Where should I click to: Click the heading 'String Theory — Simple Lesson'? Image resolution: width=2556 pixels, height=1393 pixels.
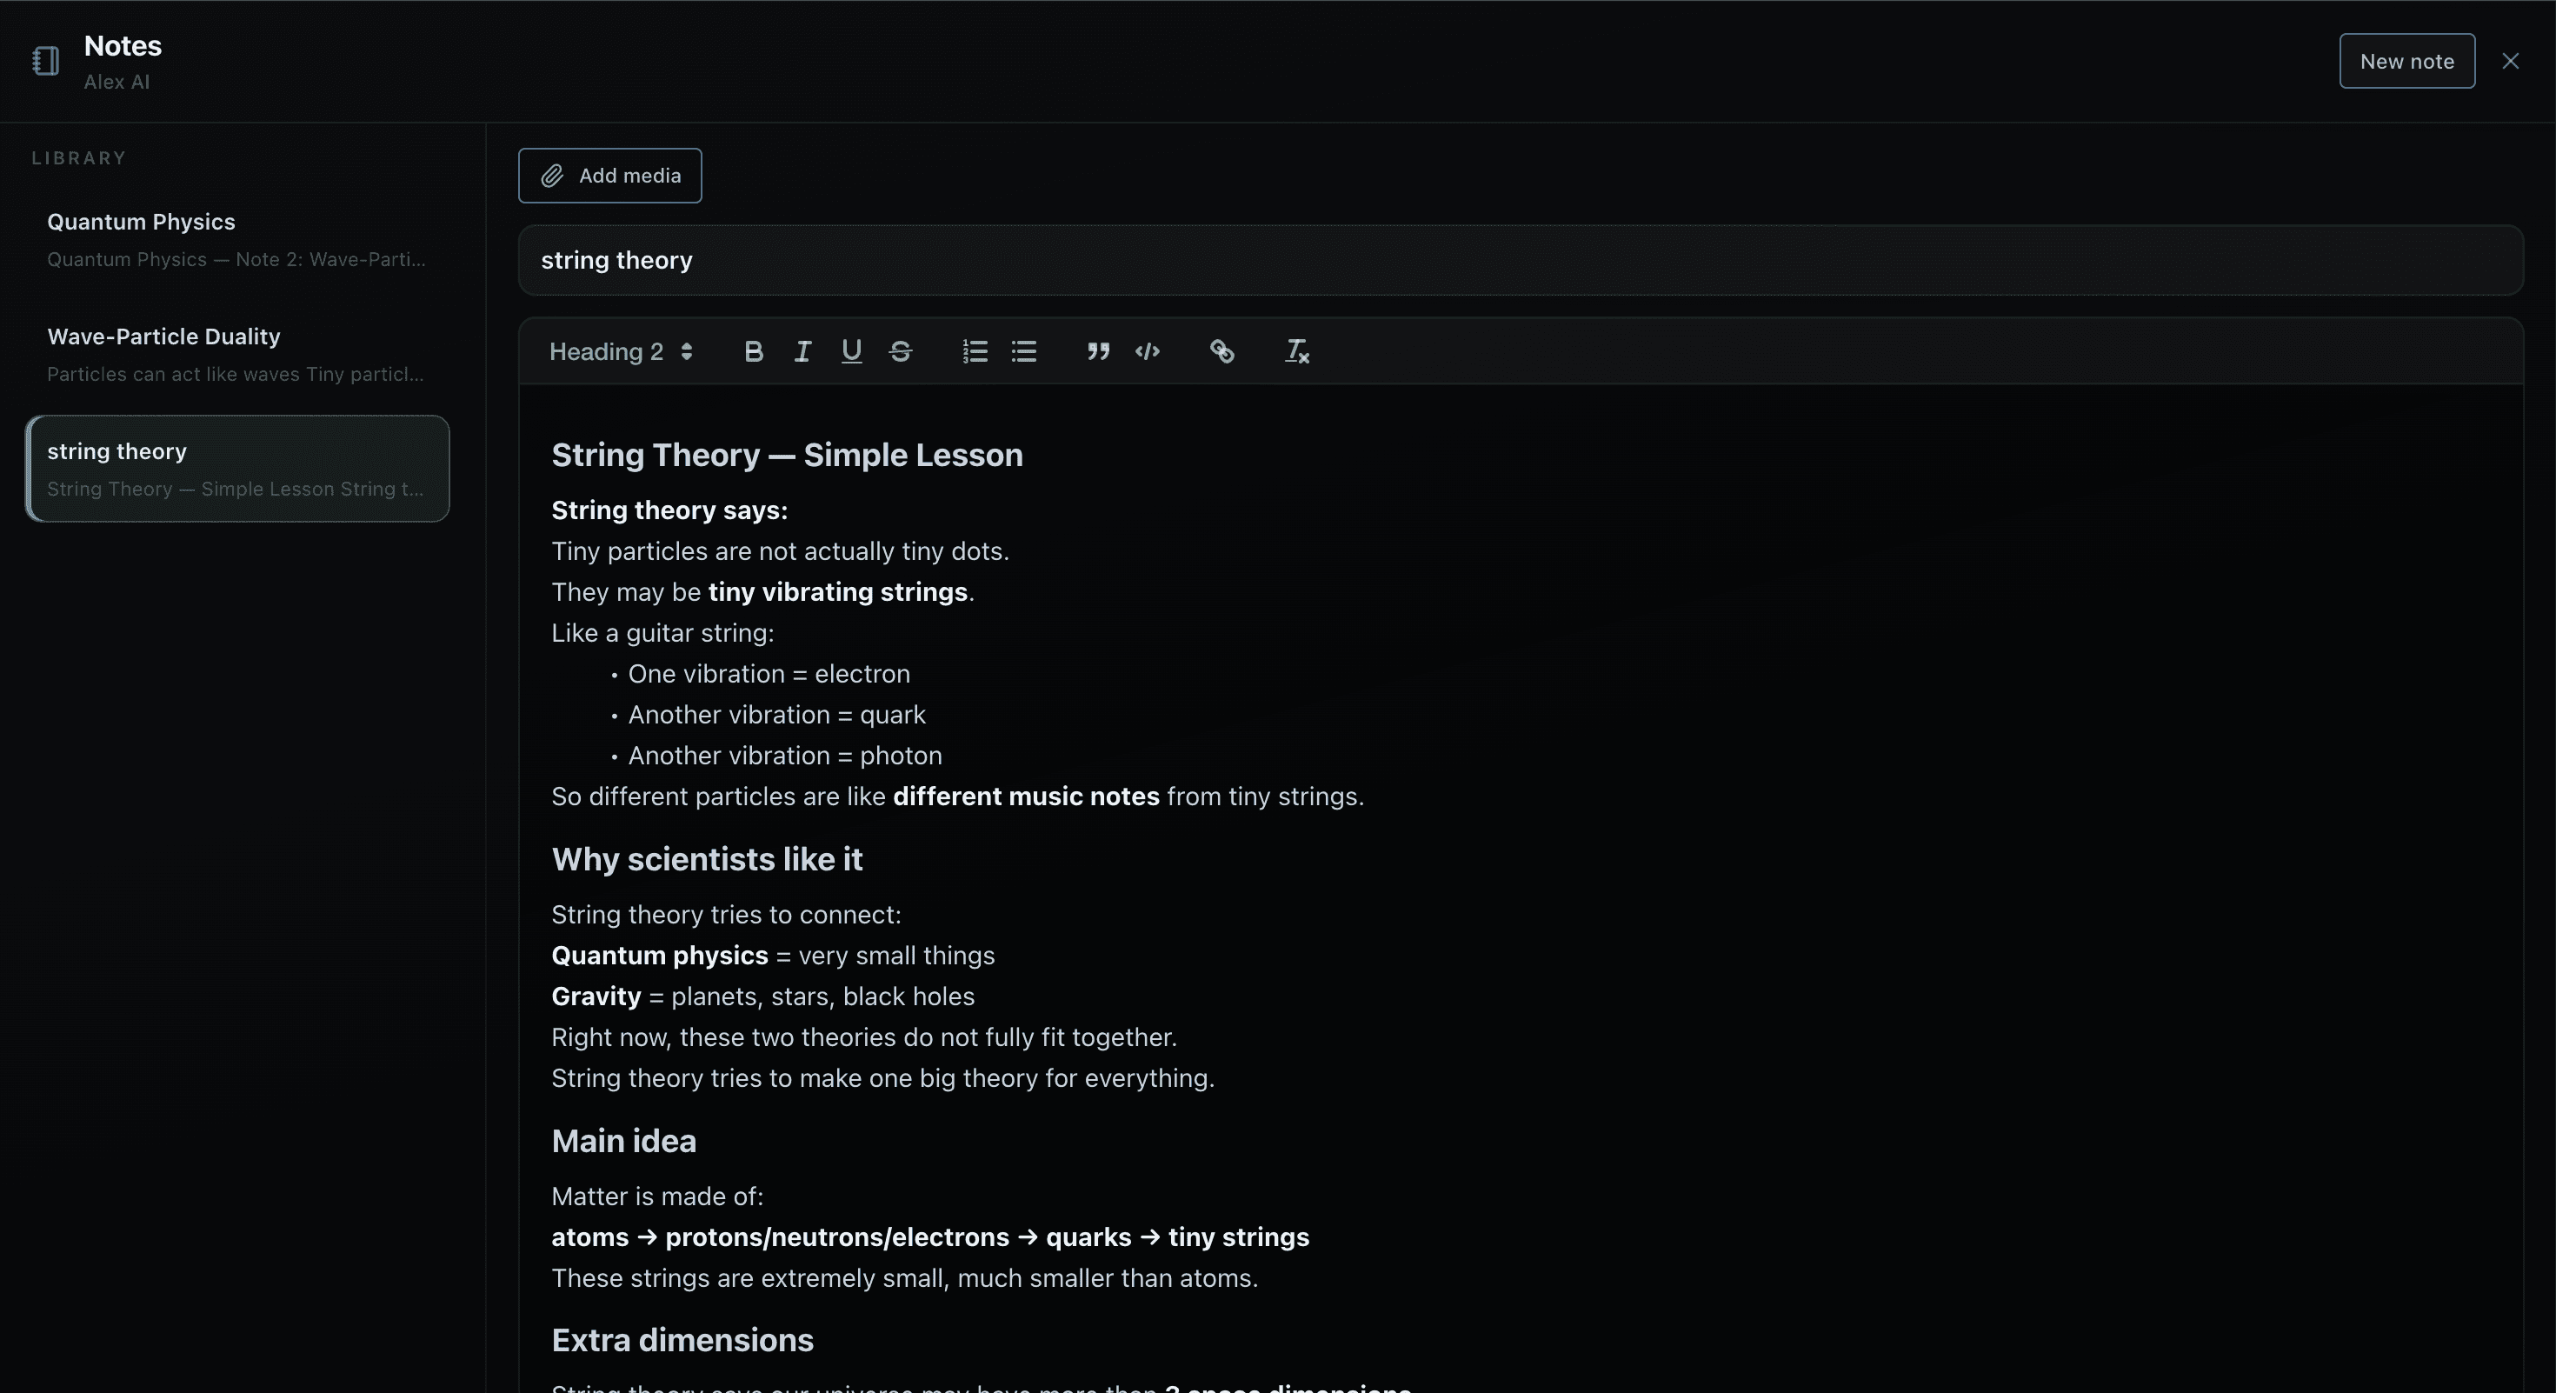coord(787,456)
